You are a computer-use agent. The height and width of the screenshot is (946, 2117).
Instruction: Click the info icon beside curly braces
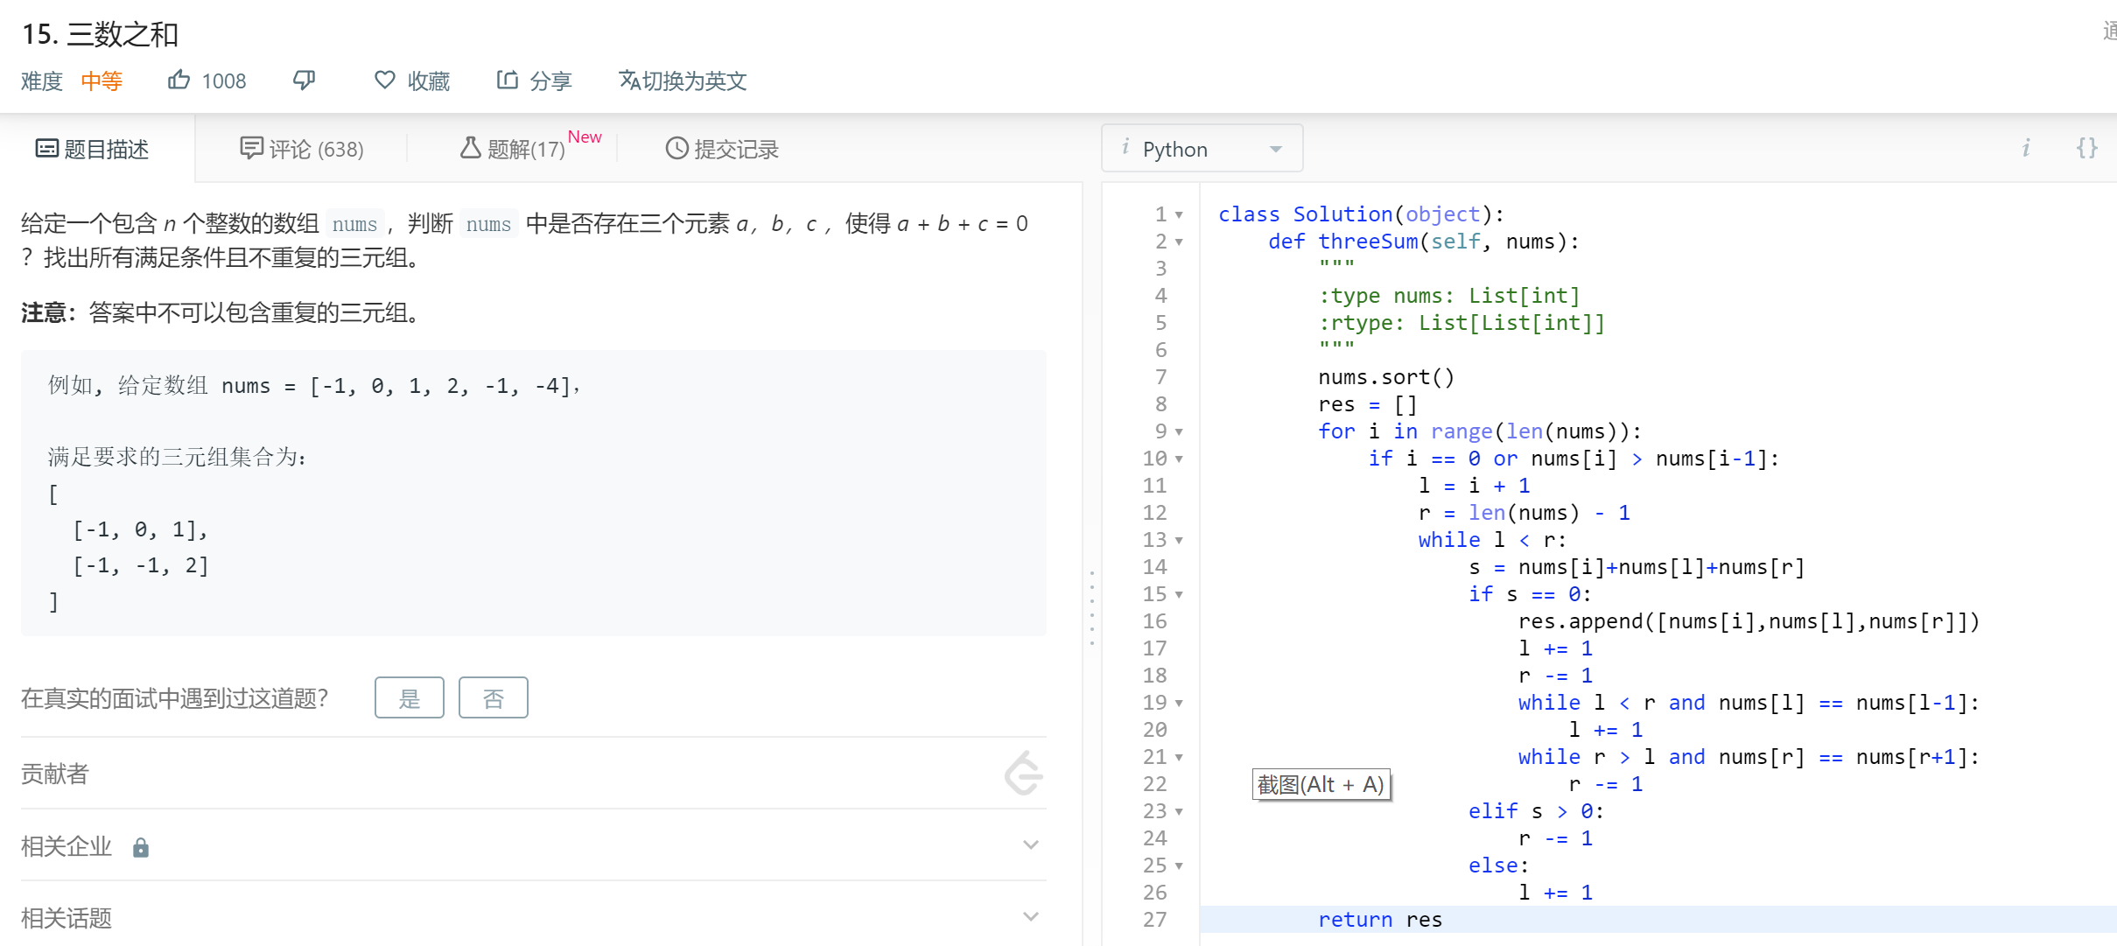pyautogui.click(x=2025, y=148)
